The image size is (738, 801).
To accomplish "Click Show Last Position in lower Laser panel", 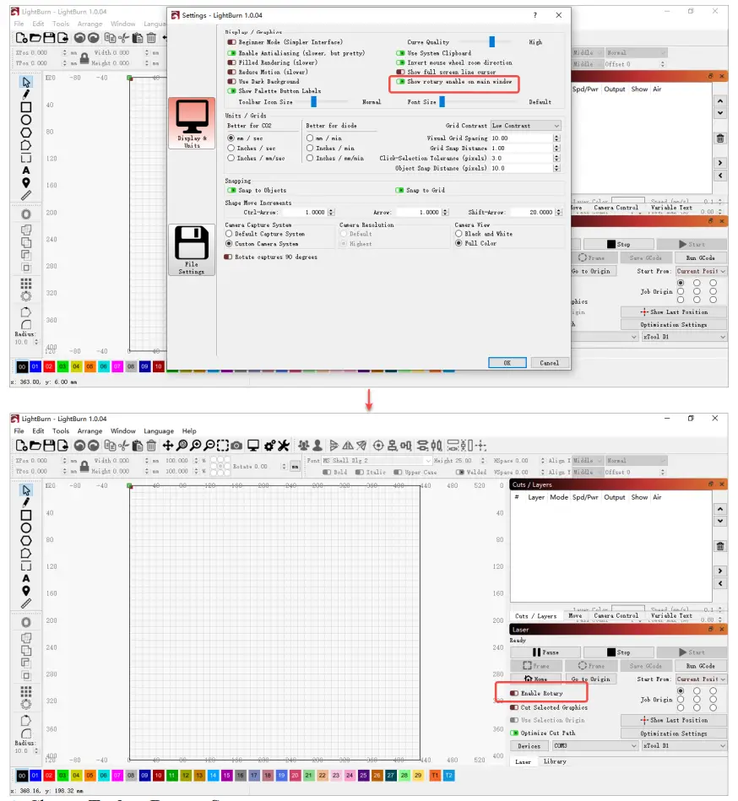I will pyautogui.click(x=674, y=720).
